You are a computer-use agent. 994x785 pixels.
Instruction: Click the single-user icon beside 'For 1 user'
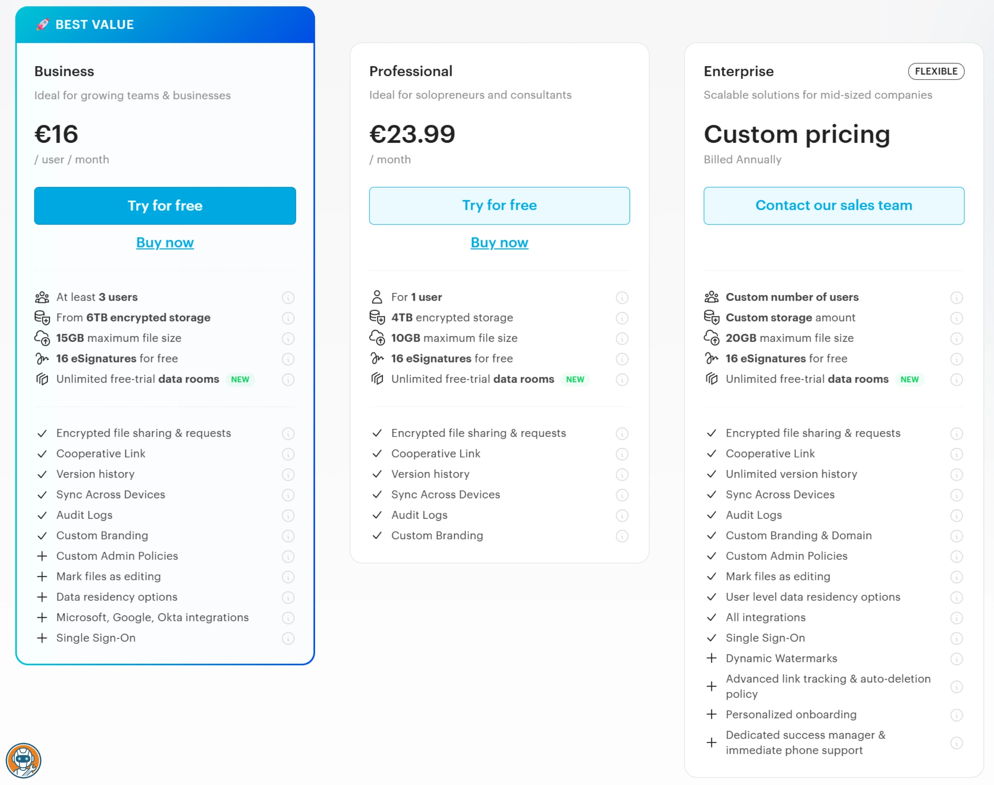[x=377, y=296]
